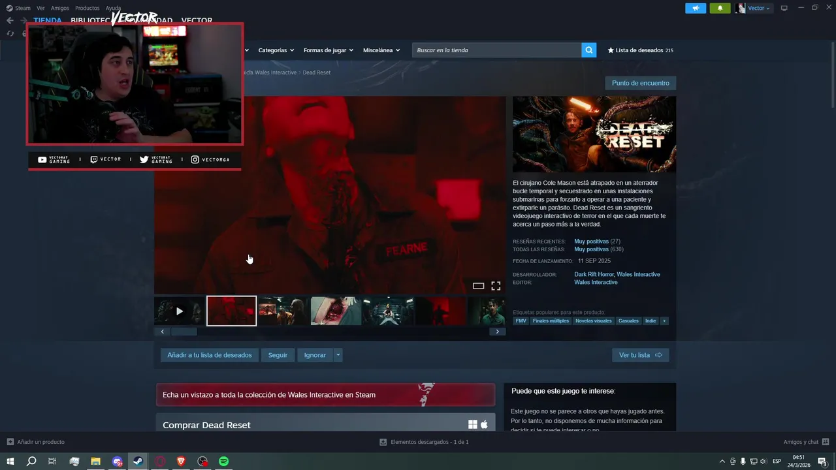Expand the Formas de jugar menu
The height and width of the screenshot is (470, 836).
pos(328,50)
